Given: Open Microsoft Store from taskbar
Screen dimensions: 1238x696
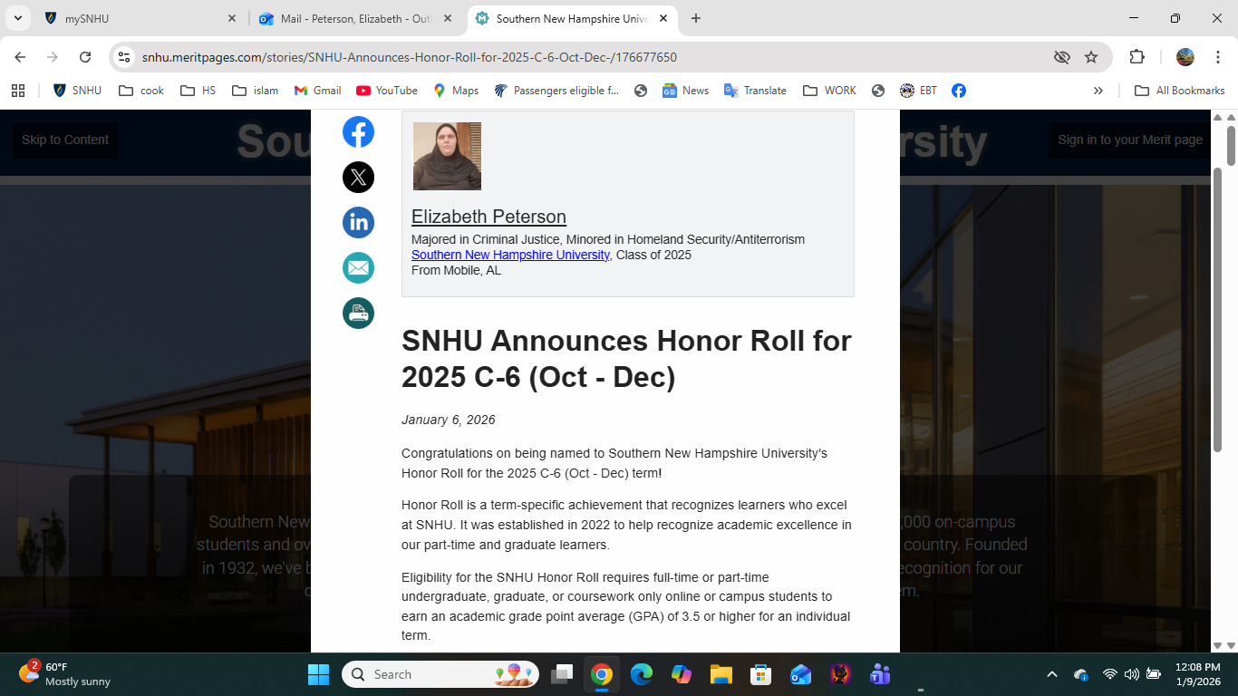Looking at the screenshot, I should click(760, 674).
